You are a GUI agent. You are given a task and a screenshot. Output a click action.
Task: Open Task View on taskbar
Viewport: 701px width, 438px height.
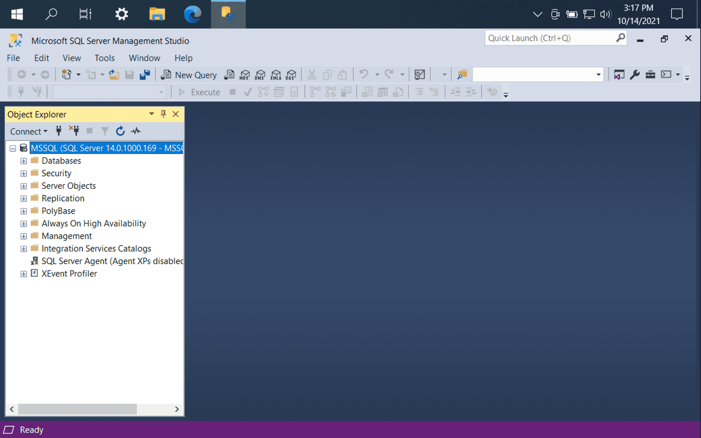(85, 14)
